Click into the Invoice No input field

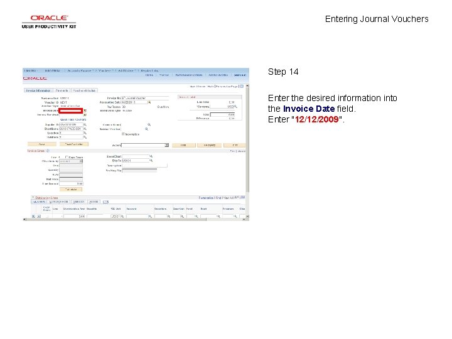(145, 98)
